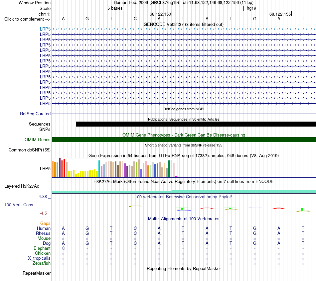Select the Human alignment row label
This screenshot has width=316, height=281.
point(44,228)
